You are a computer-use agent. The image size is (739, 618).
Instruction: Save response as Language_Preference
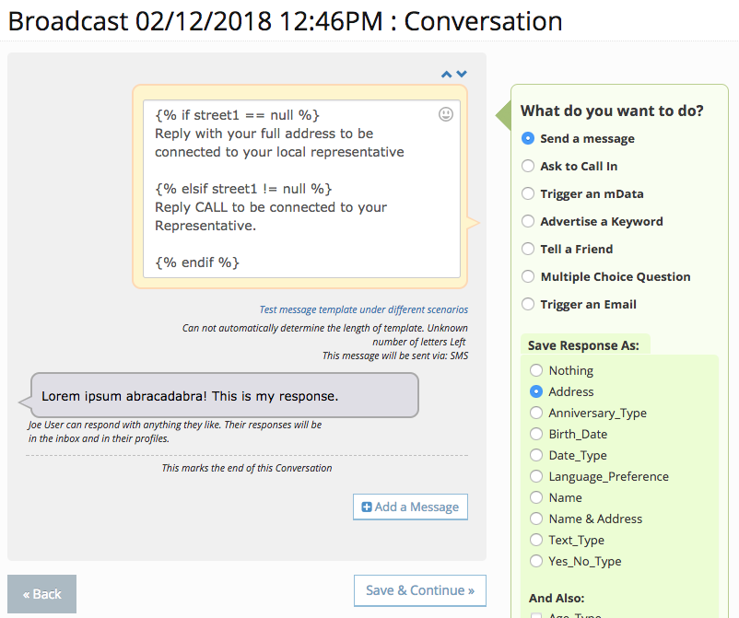536,476
